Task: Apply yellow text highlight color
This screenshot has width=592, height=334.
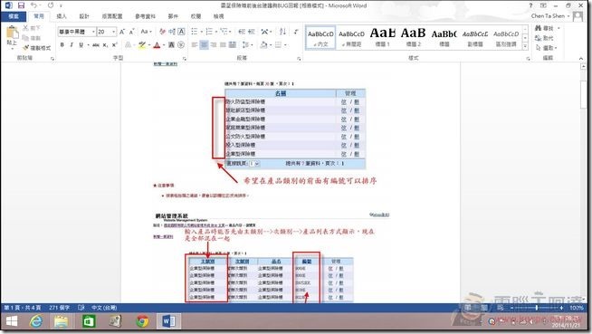Action: (x=142, y=45)
